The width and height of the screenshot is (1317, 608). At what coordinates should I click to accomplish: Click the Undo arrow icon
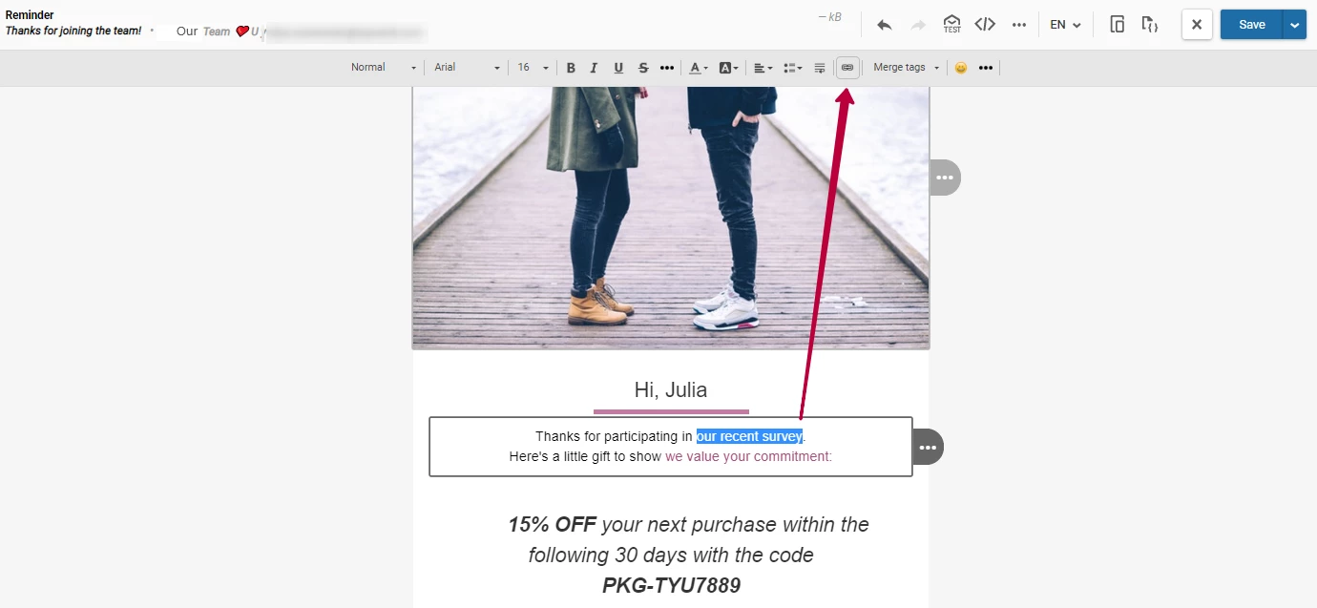884,24
